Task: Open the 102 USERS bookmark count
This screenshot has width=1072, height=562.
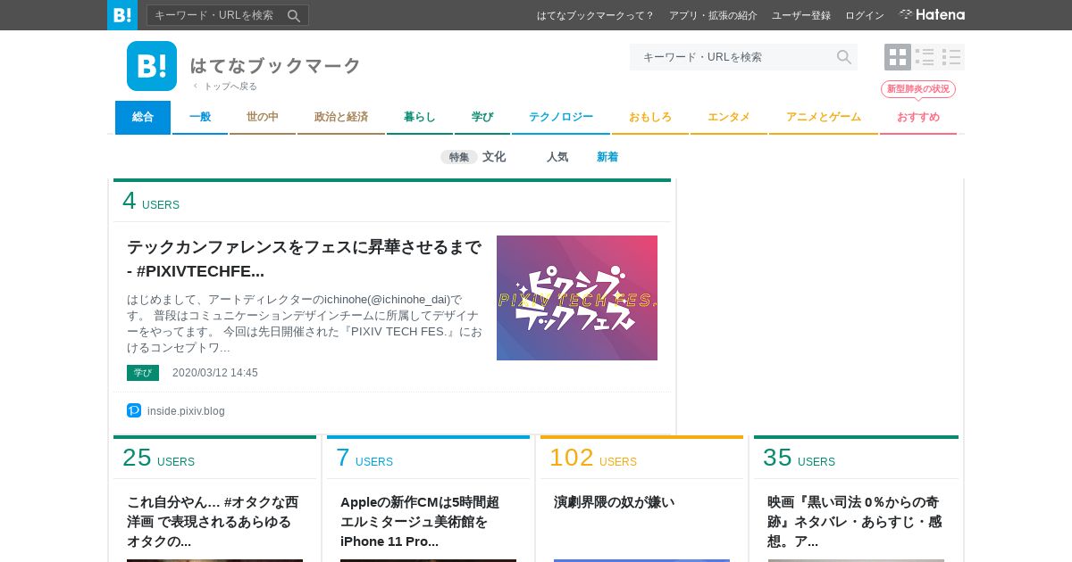Action: click(x=593, y=459)
